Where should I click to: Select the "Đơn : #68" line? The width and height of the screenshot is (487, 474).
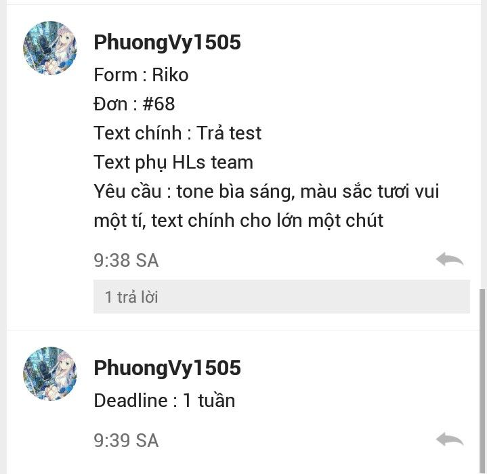[x=134, y=104]
